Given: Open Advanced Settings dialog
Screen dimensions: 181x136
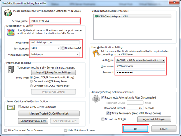Looking at the screenshot, I should coord(154,119).
